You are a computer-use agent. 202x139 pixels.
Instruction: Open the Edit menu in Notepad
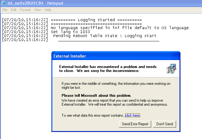click(14, 10)
